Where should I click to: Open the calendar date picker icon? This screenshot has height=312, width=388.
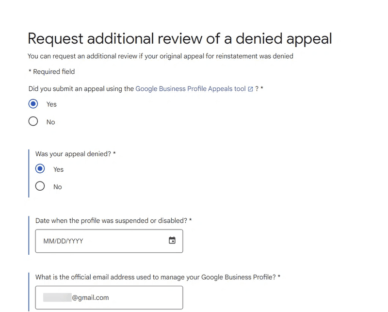[x=172, y=240]
